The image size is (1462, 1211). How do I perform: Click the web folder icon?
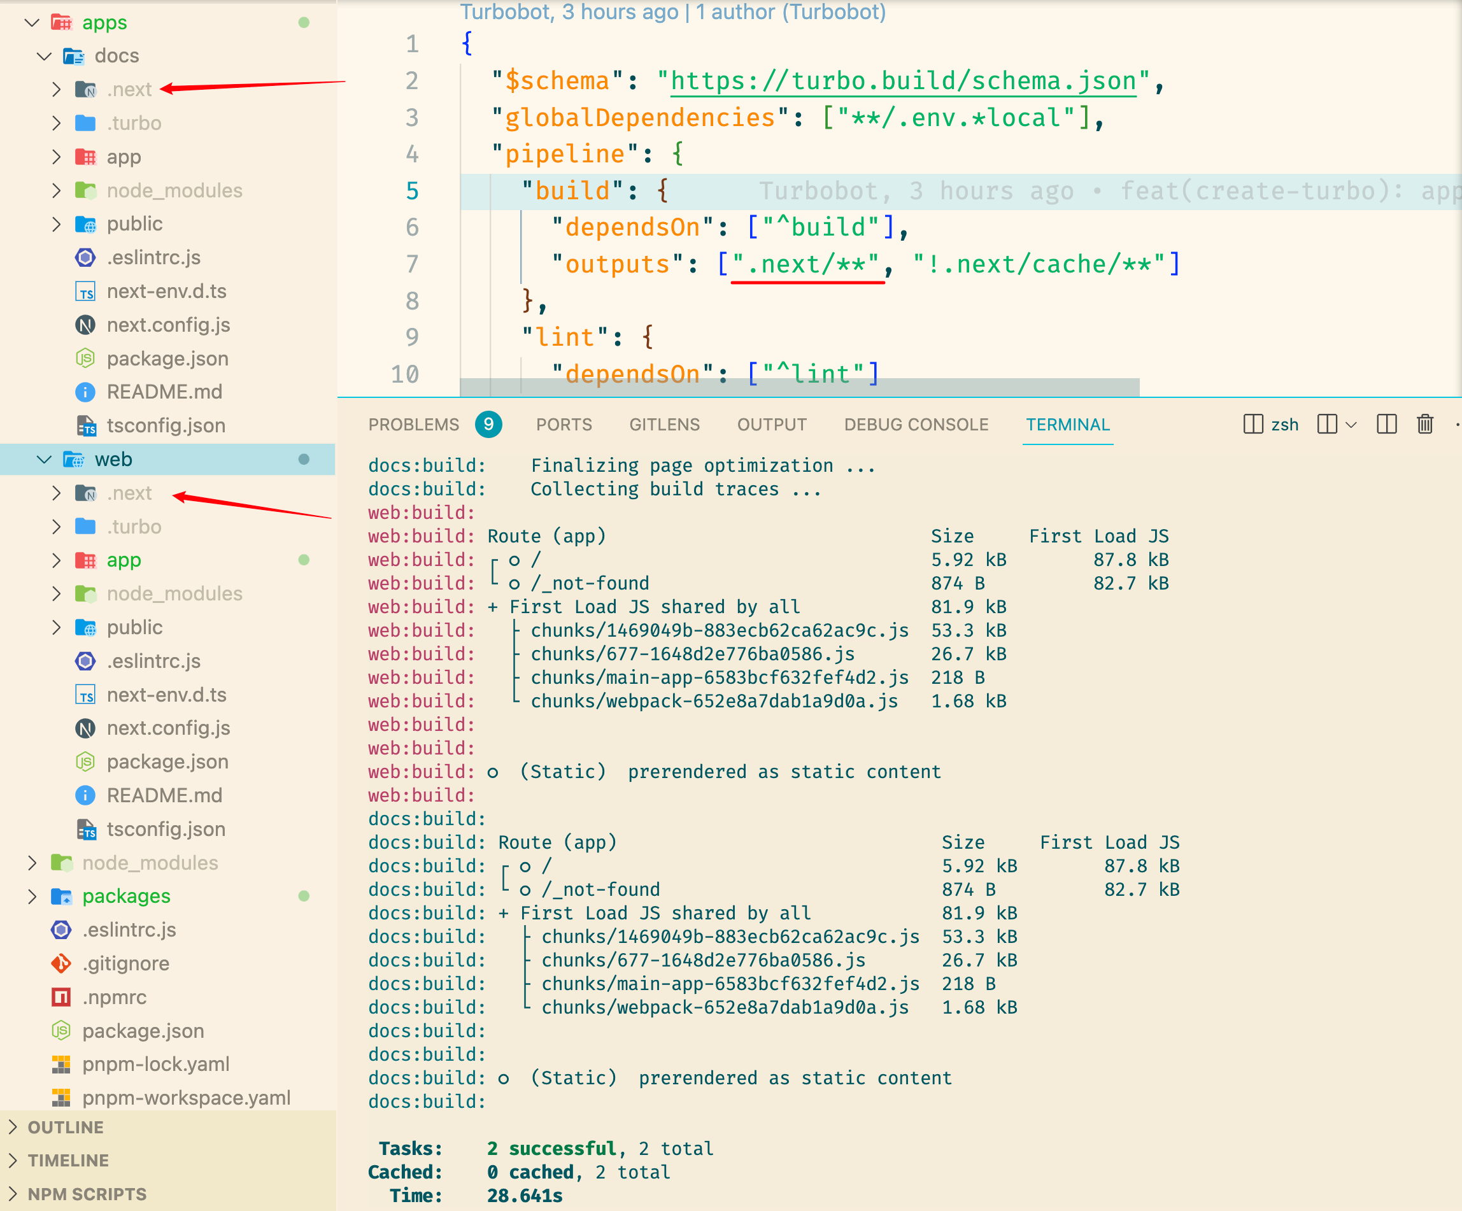[x=73, y=459]
